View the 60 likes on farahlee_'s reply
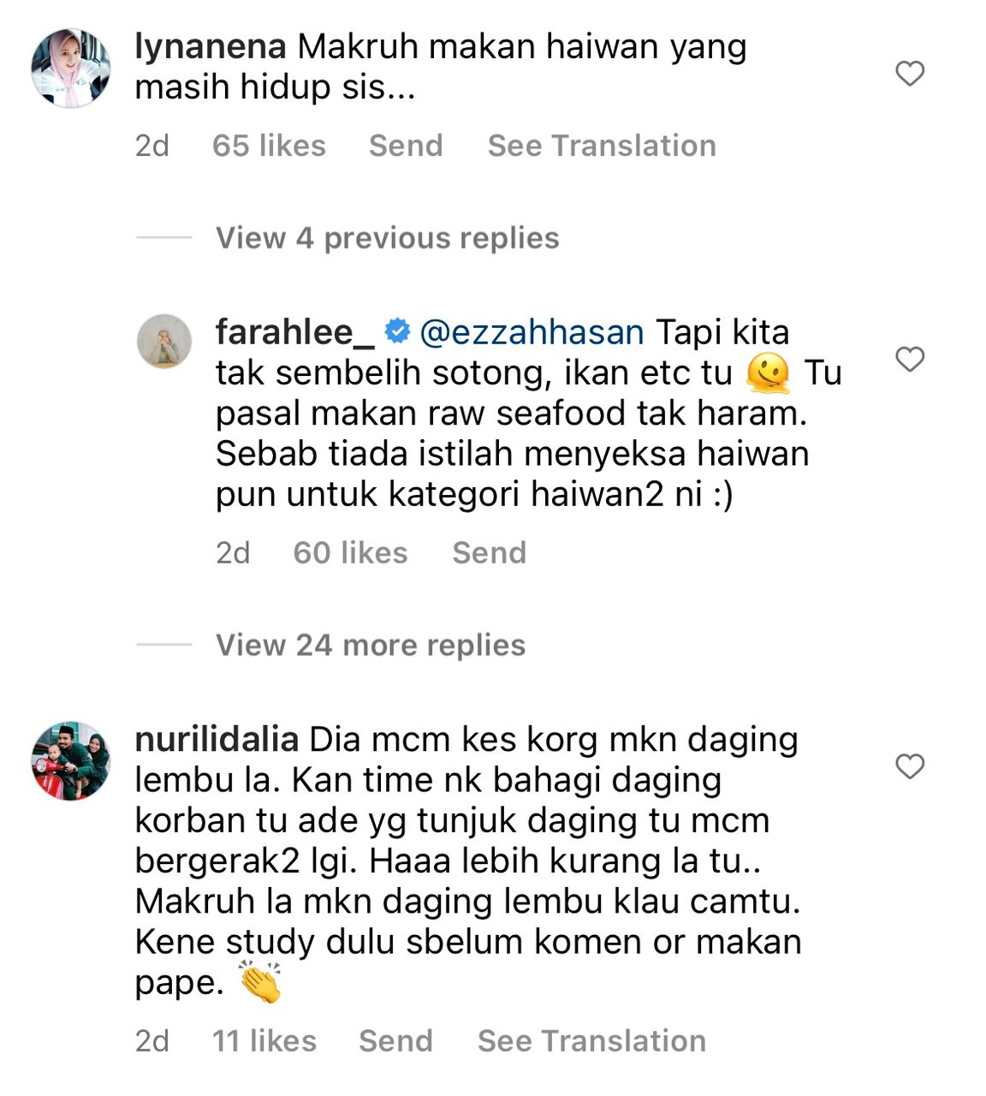Screen dimensions: 986x1096 tap(350, 553)
